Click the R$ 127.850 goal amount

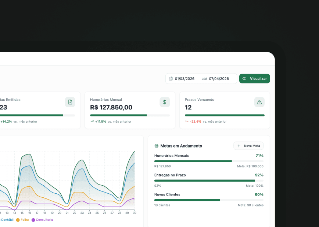coord(162,166)
